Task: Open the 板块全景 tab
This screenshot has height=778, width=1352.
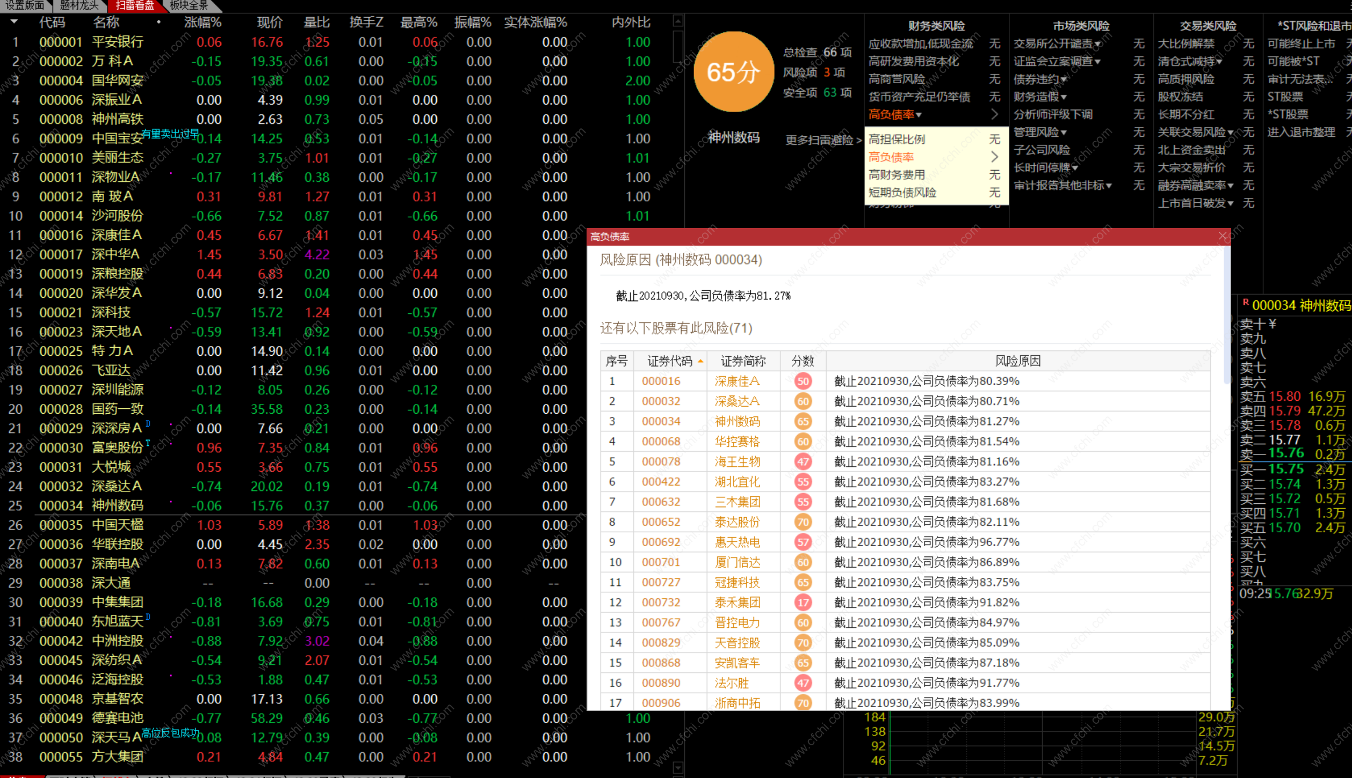Action: pos(189,5)
